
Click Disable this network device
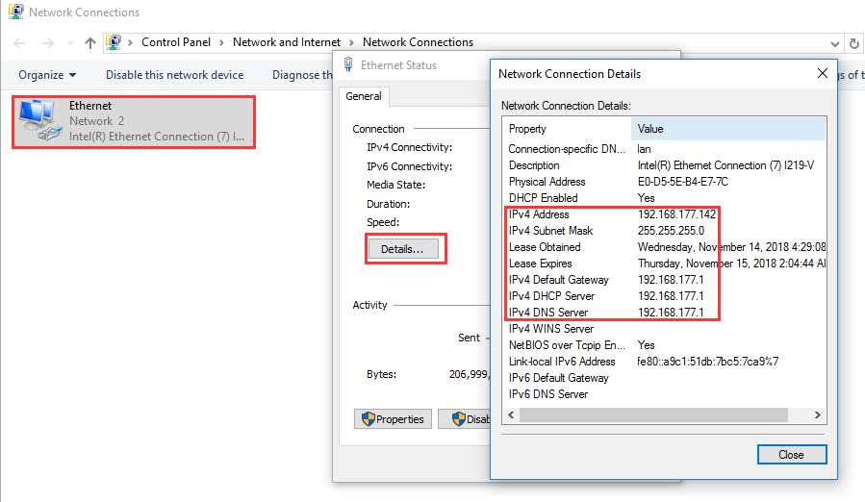tap(174, 75)
